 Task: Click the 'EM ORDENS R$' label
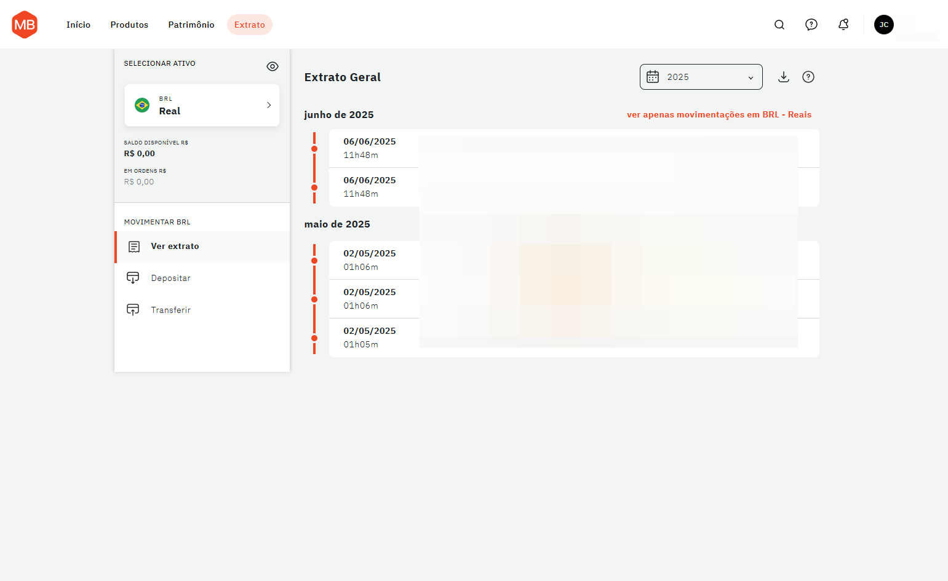click(x=145, y=171)
